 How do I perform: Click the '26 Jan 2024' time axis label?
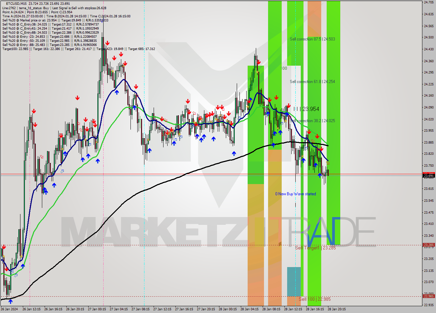(9, 309)
